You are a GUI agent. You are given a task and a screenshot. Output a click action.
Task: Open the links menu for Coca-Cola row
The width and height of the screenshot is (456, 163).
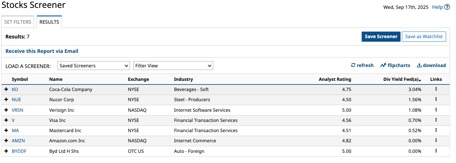click(436, 89)
